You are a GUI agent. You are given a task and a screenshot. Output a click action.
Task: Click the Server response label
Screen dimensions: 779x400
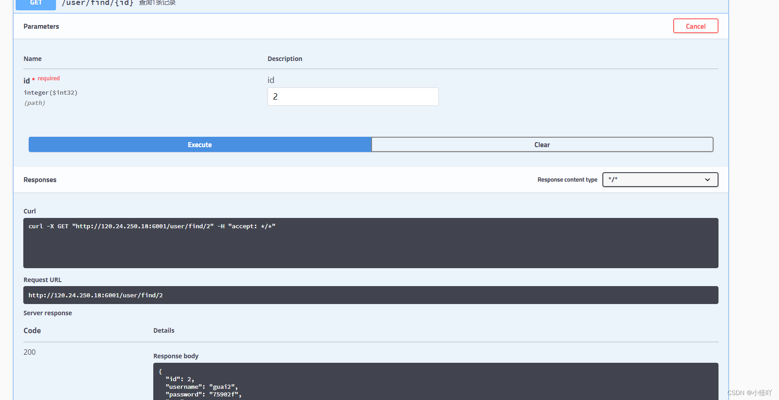click(x=48, y=313)
